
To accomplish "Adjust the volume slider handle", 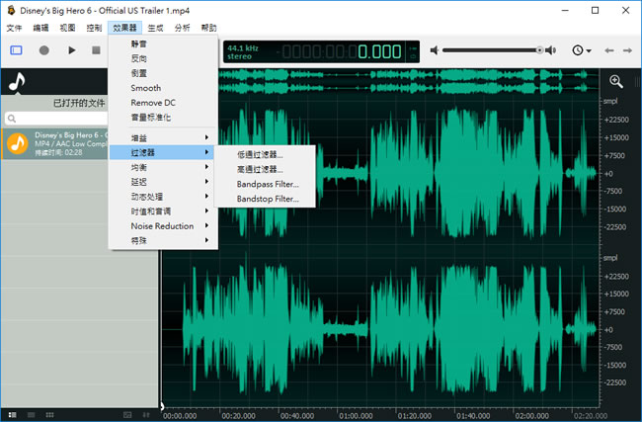I will pos(540,49).
